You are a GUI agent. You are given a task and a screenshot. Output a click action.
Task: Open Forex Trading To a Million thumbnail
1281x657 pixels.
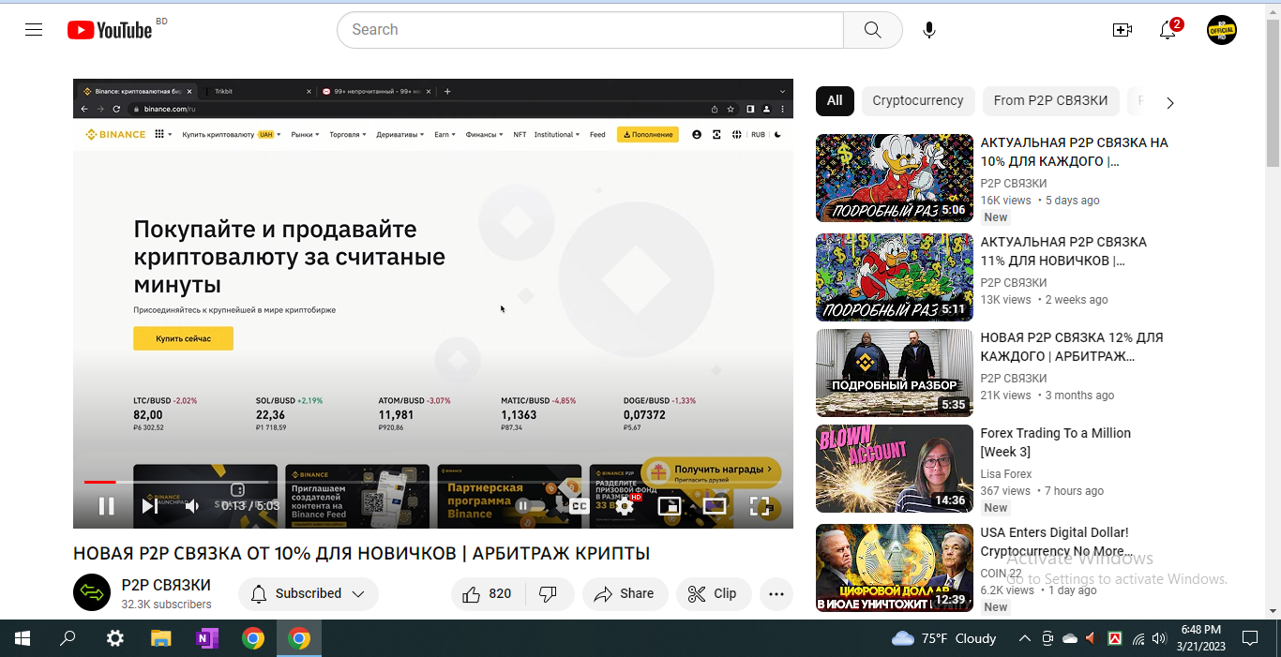click(x=895, y=469)
